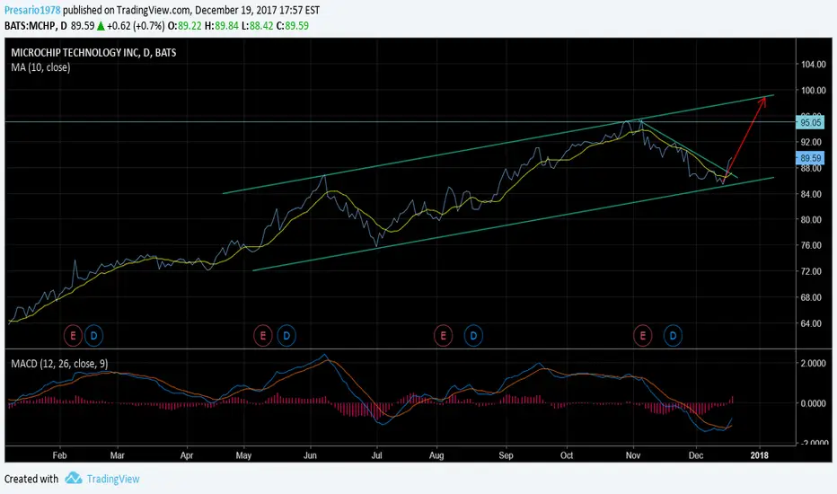Click the 76.00 price axis label
This screenshot has width=837, height=494.
point(811,245)
